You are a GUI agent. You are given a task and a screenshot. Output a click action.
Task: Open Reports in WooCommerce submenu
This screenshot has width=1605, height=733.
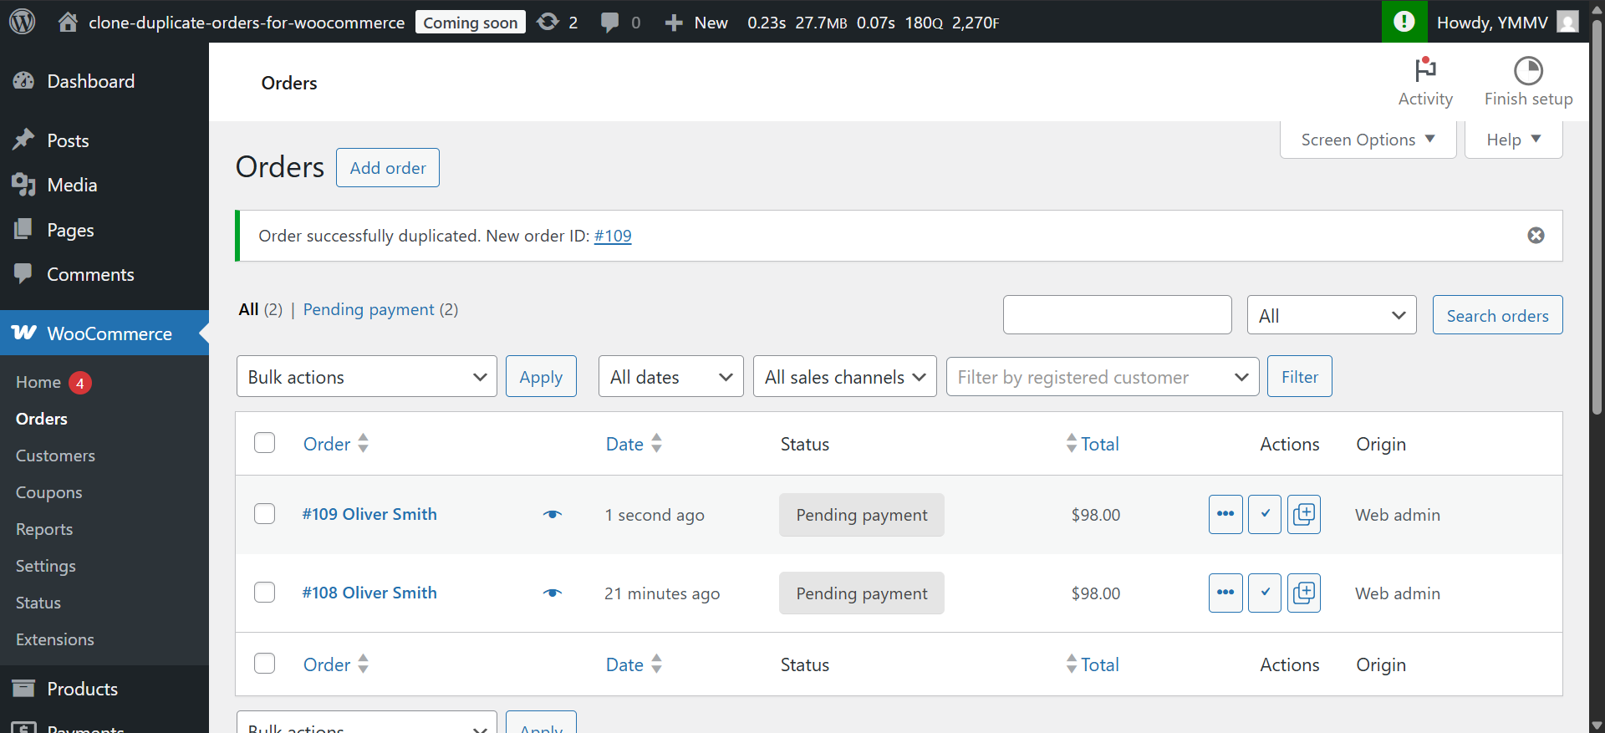[44, 529]
